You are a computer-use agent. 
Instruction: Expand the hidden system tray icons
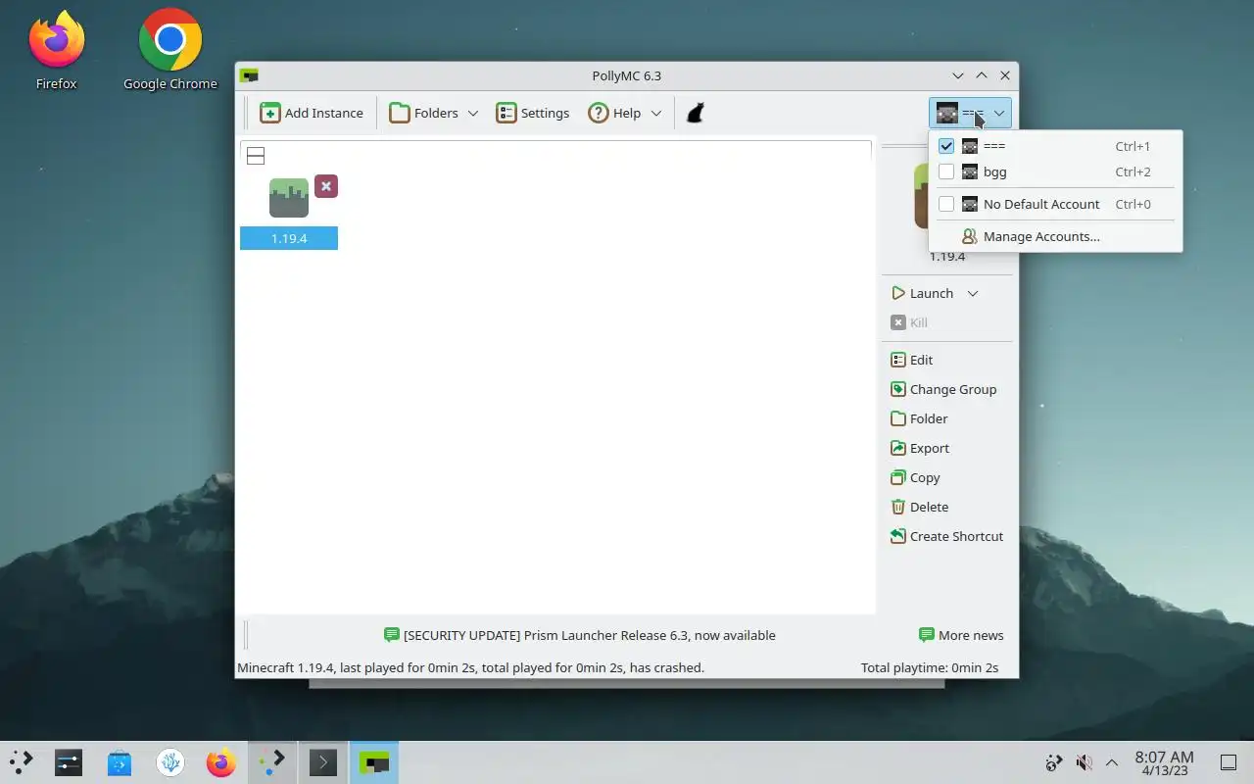(1112, 762)
